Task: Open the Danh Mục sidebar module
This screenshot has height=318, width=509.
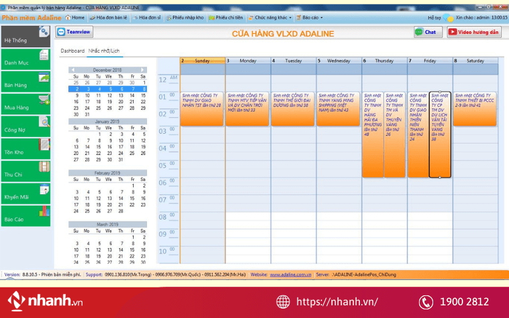Action: (26, 59)
